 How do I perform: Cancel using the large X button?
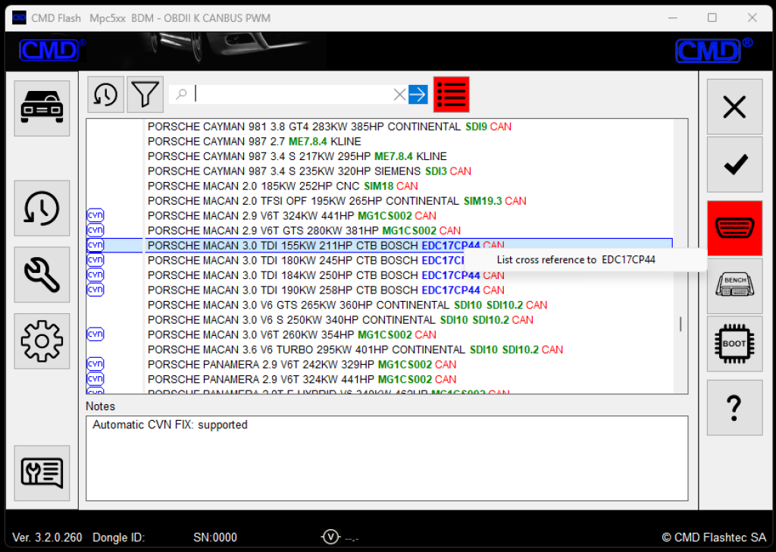(734, 107)
